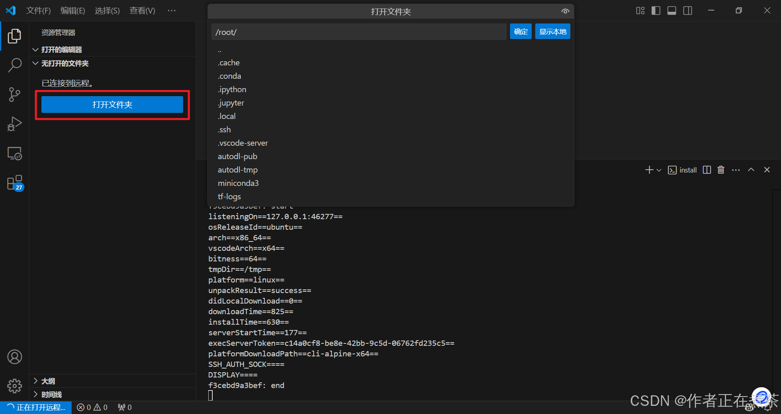Image resolution: width=781 pixels, height=414 pixels.
Task: Open the Source Control view
Action: pyautogui.click(x=15, y=94)
